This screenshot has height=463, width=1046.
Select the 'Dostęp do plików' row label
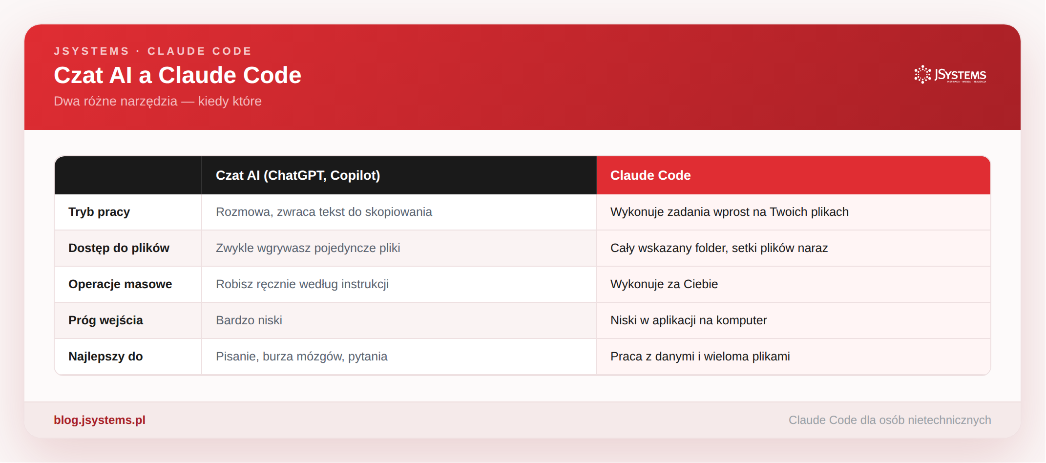click(x=119, y=248)
